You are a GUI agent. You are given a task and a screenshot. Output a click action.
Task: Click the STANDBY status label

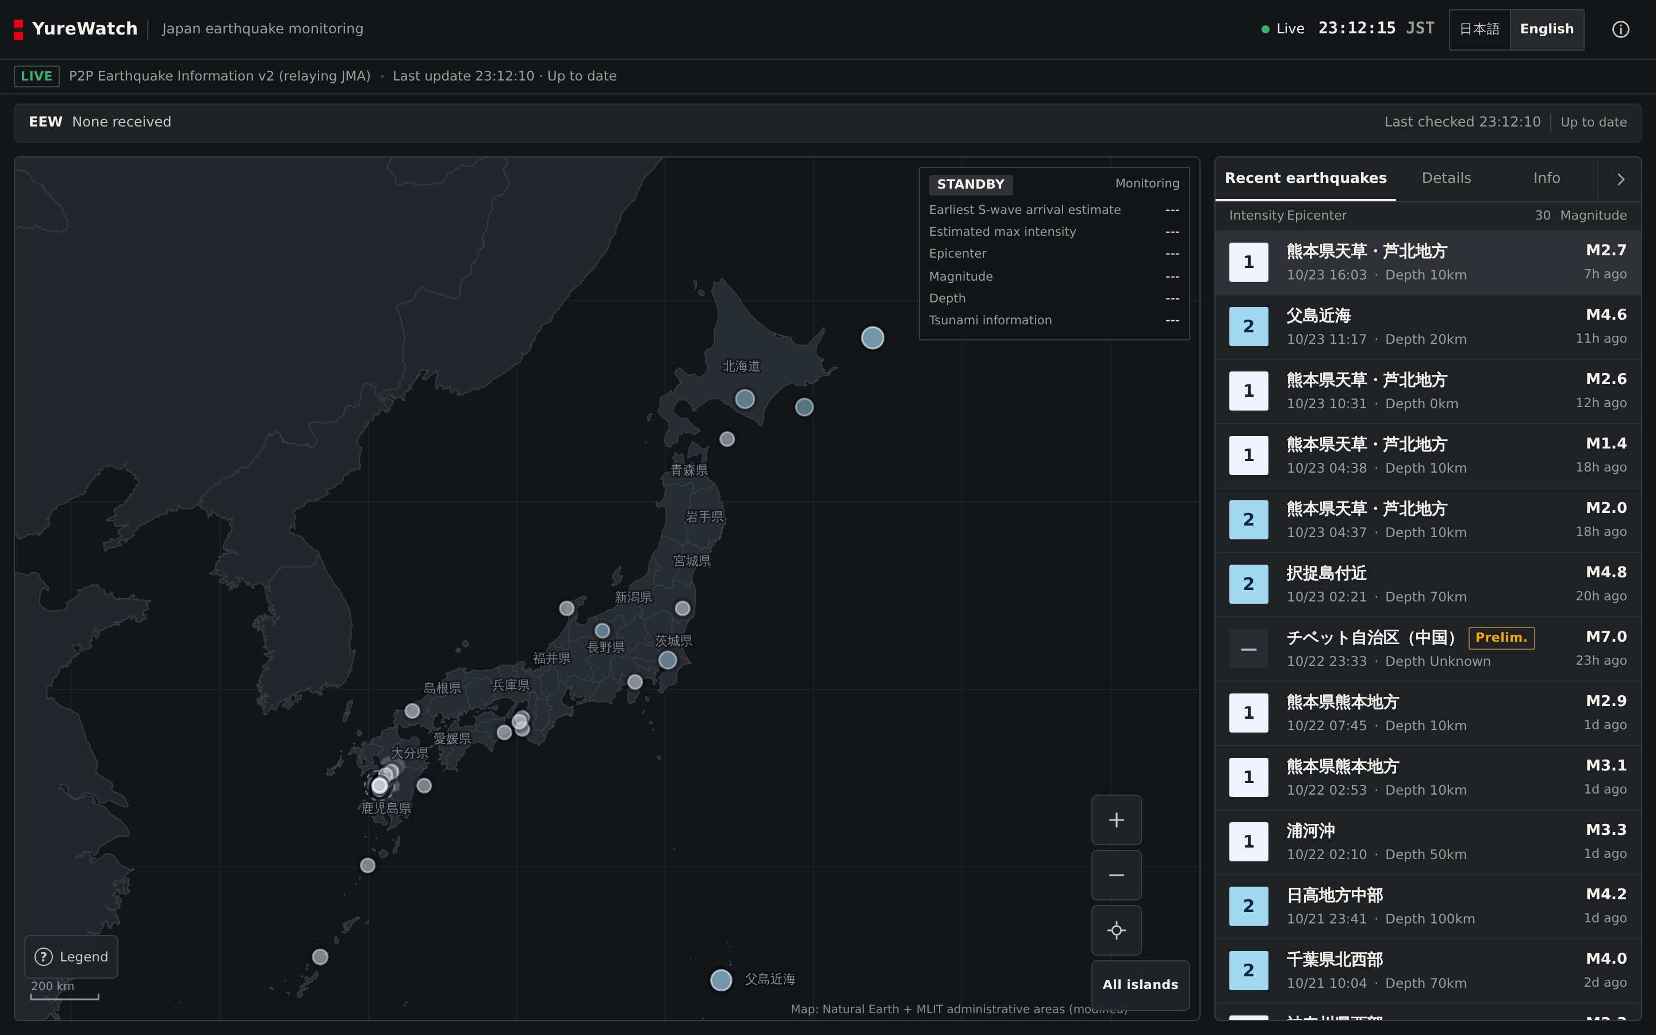tap(971, 184)
